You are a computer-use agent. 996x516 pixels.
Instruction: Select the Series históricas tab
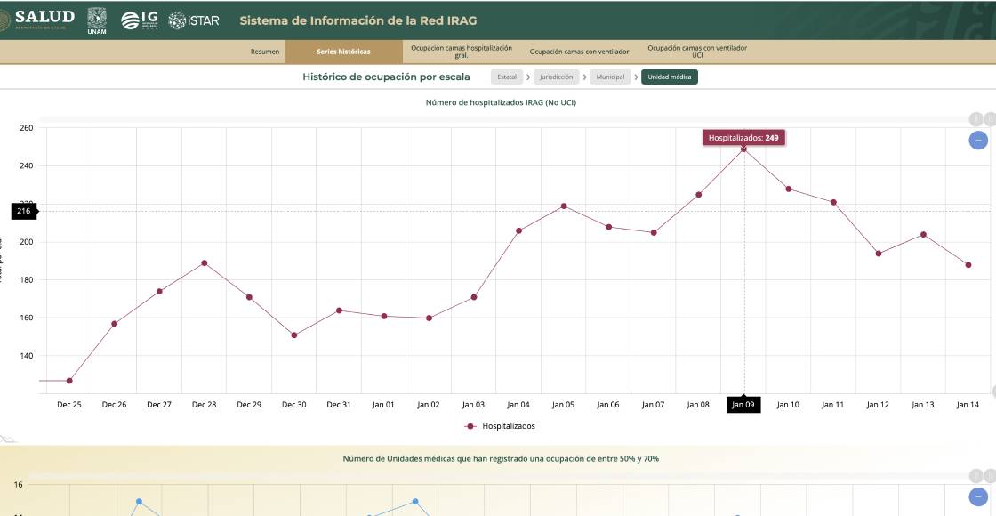tap(343, 52)
